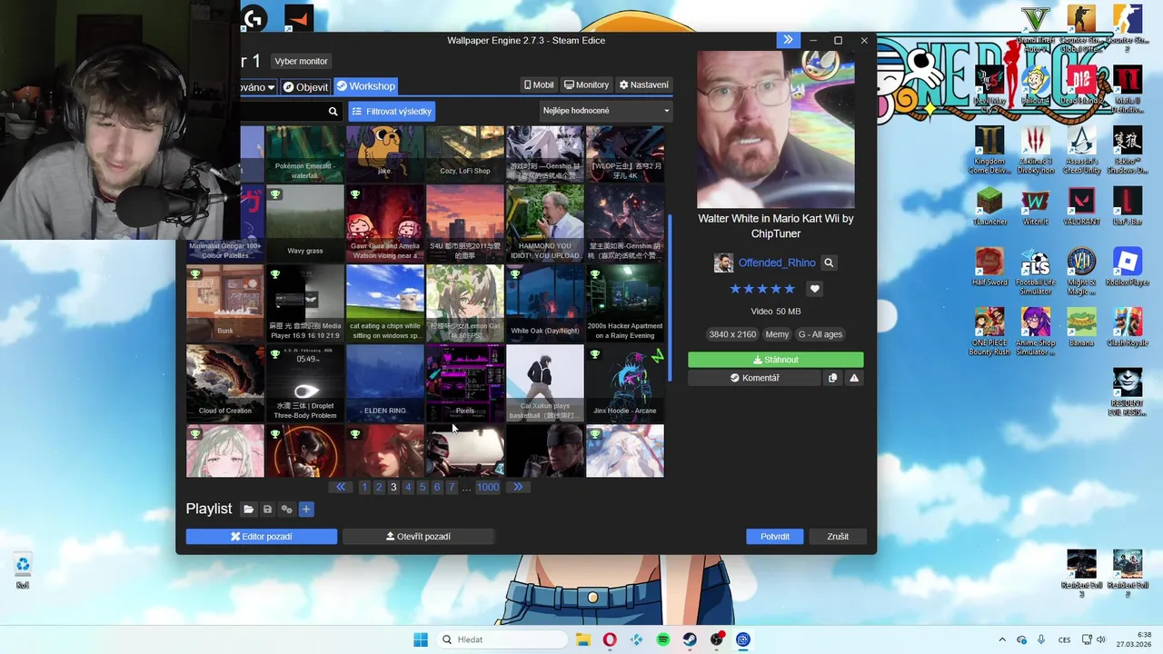
Task: Go to the next results page arrow
Action: [x=518, y=488]
